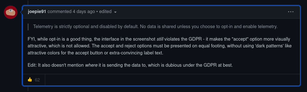Click the small caret arrow beside edited
This screenshot has height=92, width=307.
click(115, 12)
